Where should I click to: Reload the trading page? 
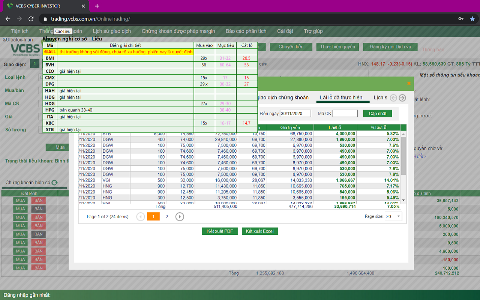(x=31, y=19)
